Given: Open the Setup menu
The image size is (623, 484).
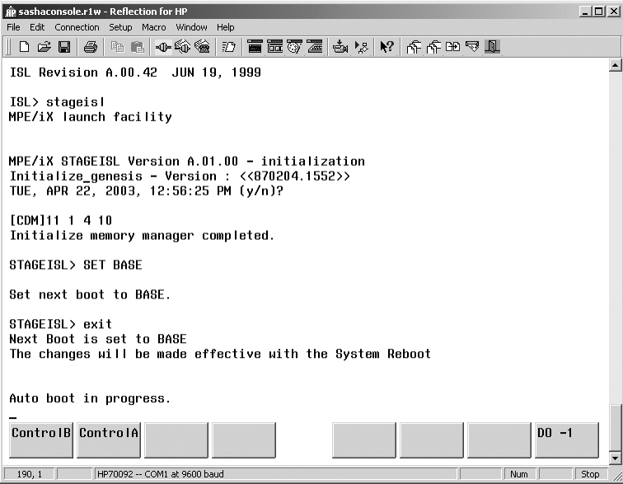Looking at the screenshot, I should click(x=120, y=27).
